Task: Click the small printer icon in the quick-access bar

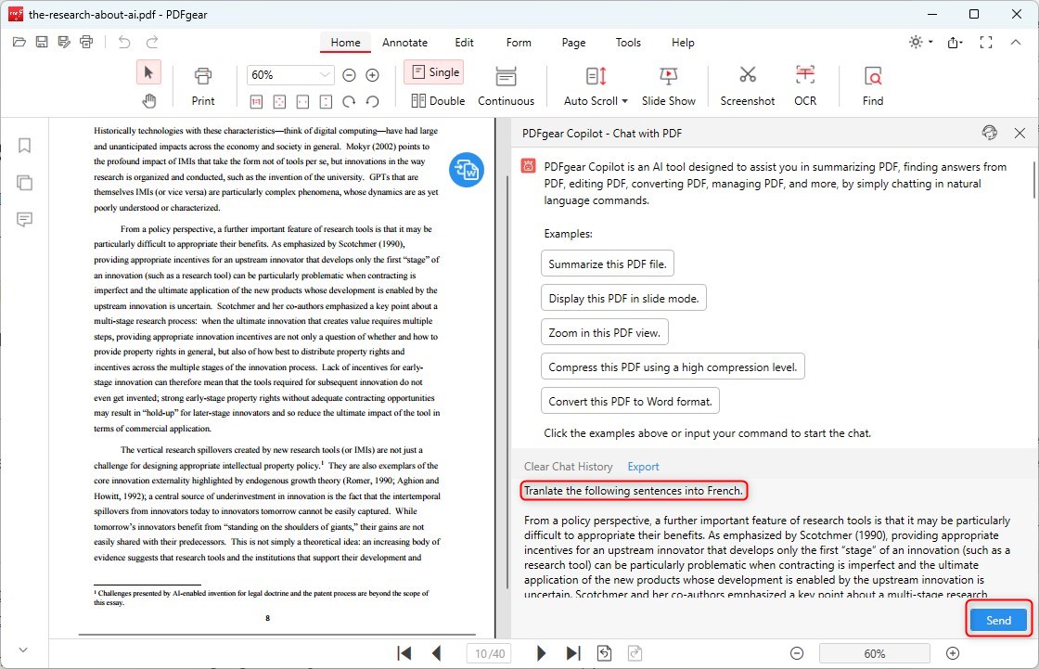Action: pos(86,43)
